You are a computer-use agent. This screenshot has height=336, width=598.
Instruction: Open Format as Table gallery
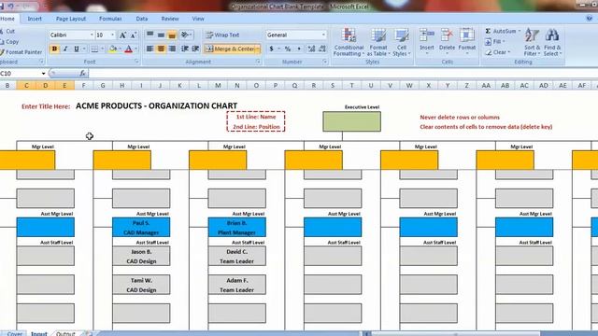378,42
